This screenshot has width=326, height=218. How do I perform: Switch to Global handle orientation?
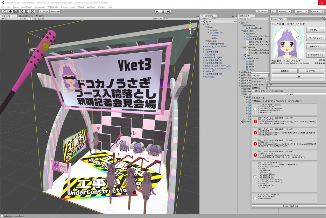[x=56, y=11]
